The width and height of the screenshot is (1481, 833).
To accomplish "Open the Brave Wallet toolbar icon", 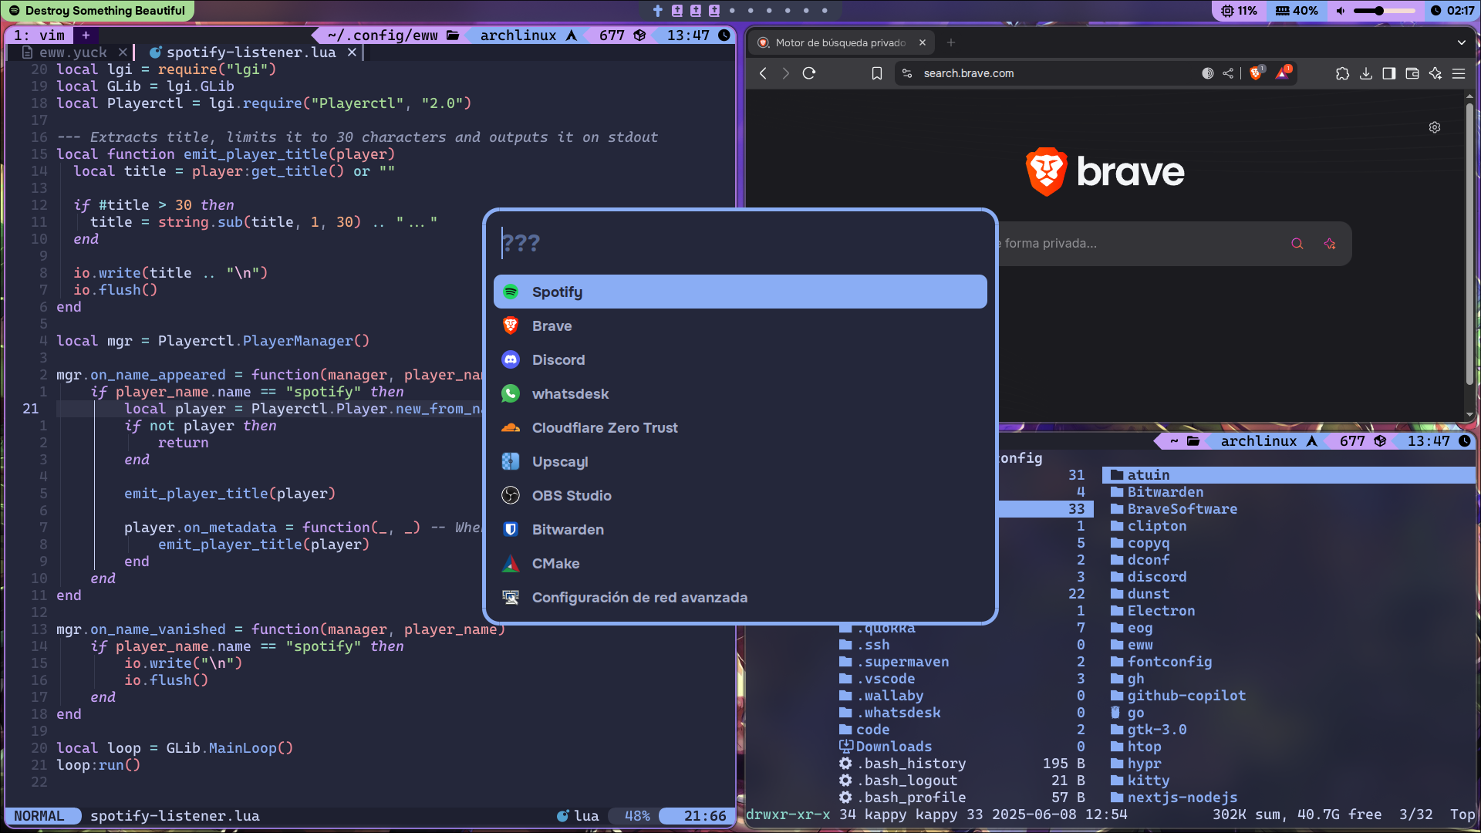I will 1412,73.
